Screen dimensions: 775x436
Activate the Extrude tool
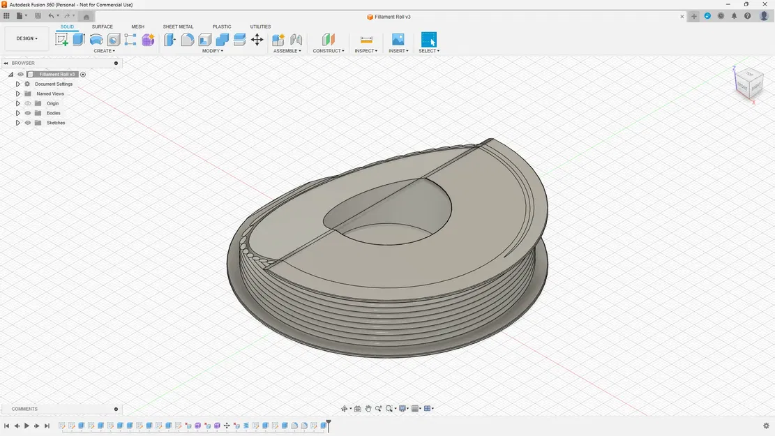(x=79, y=40)
